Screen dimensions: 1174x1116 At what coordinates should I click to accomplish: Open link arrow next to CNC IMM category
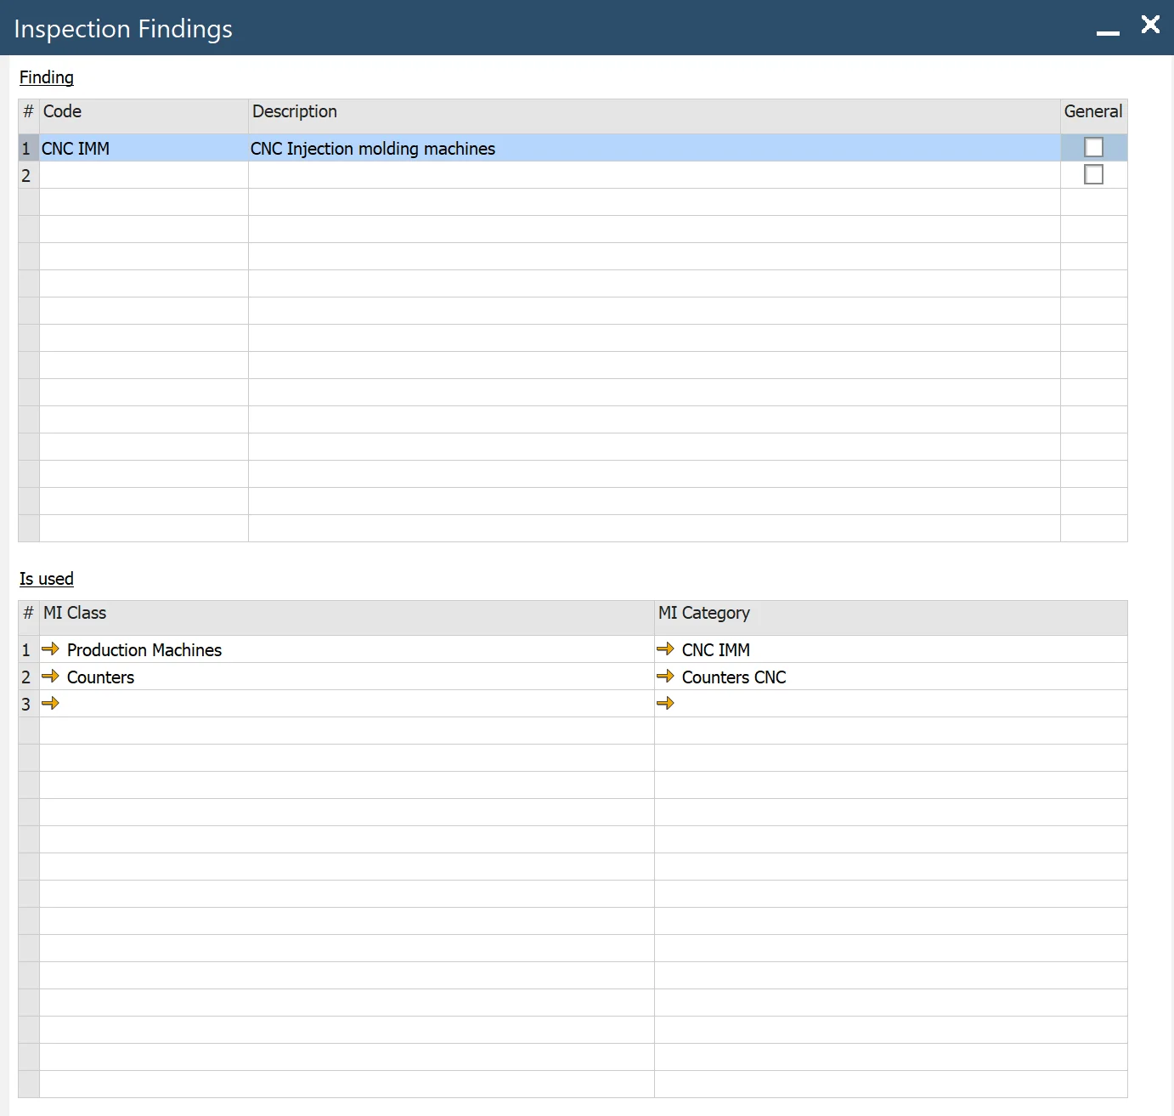coord(665,649)
